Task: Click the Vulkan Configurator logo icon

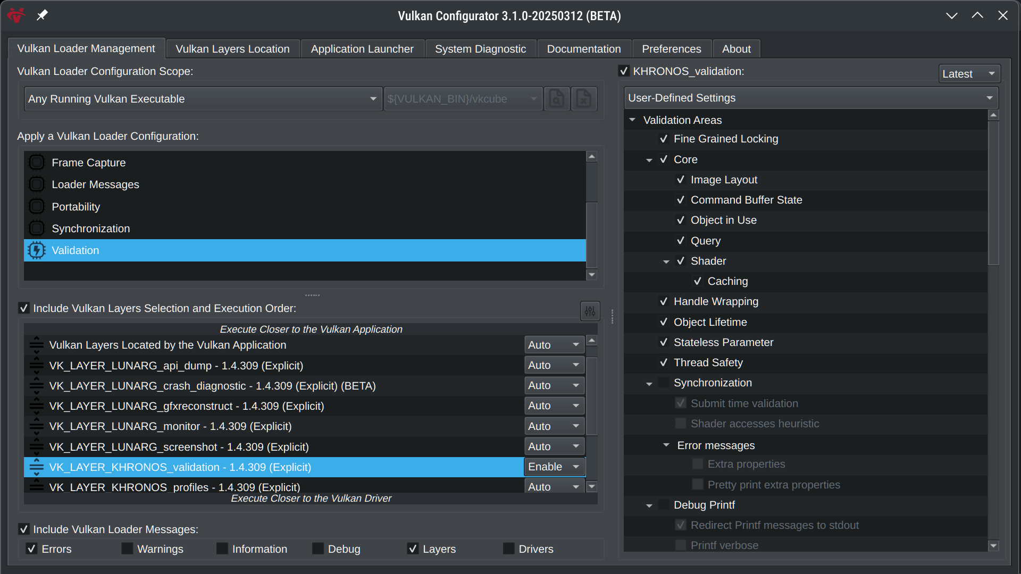Action: [16, 15]
